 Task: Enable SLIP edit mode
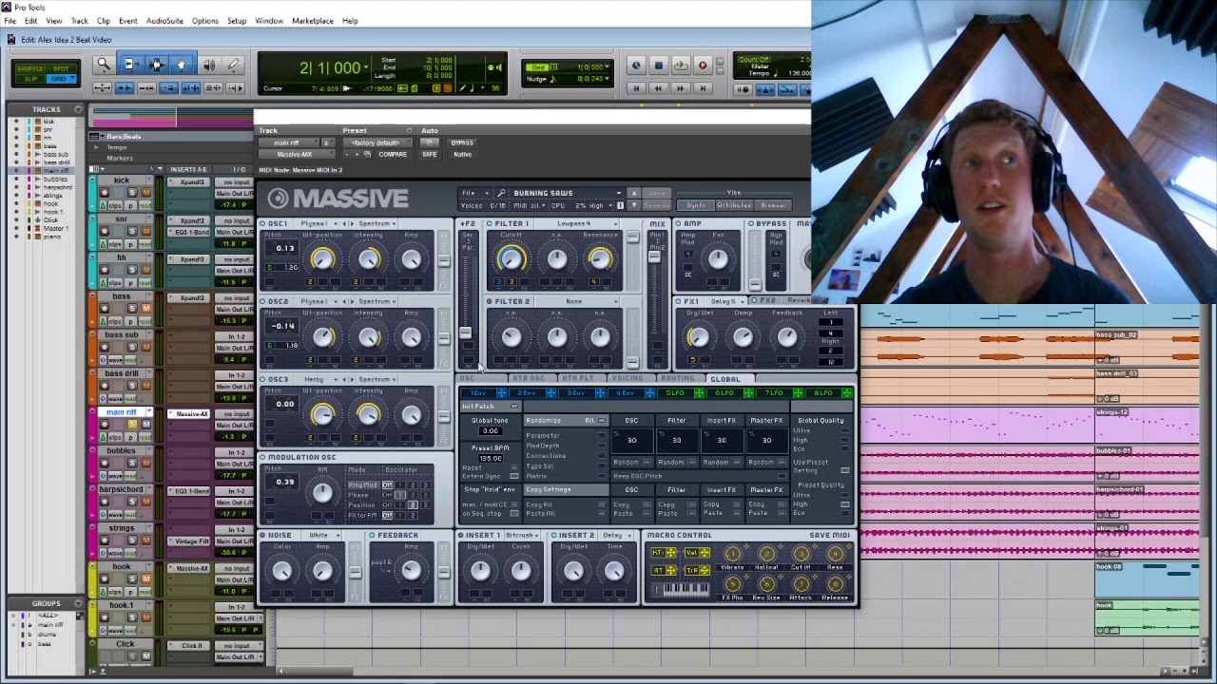(29, 78)
